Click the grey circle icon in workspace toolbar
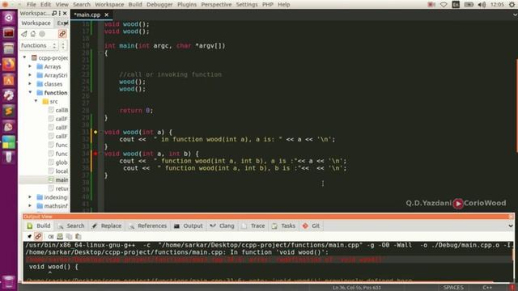The image size is (518, 291). (42, 34)
